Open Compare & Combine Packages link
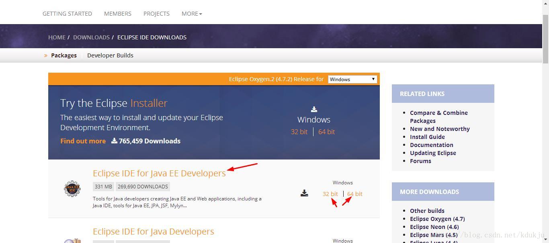This screenshot has width=549, height=243. [439, 117]
